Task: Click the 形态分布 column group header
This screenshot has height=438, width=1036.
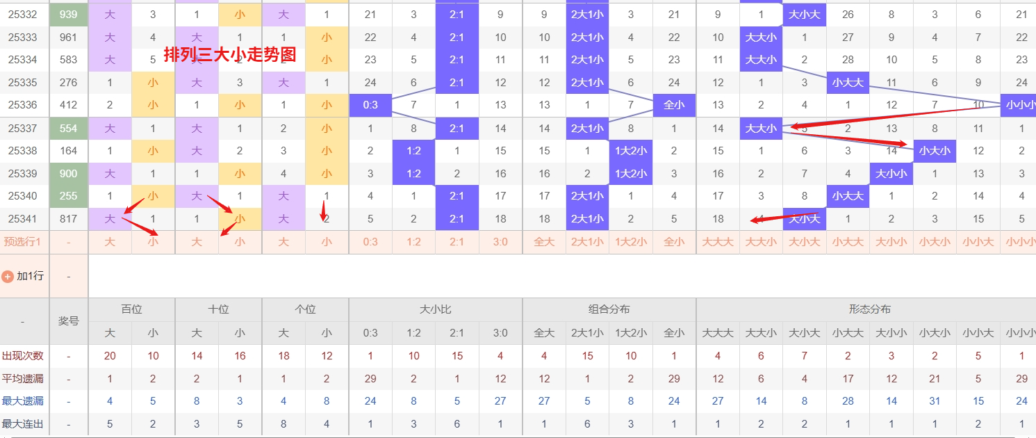Action: tap(869, 309)
